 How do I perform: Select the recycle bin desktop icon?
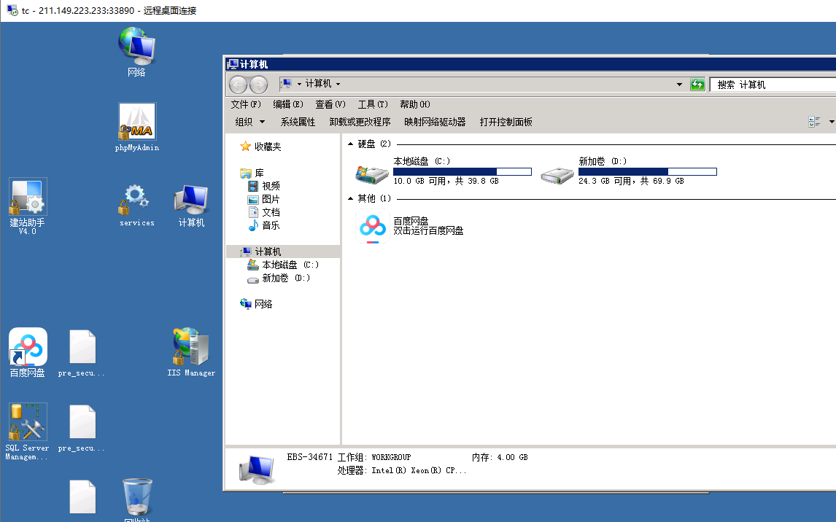coord(137,499)
